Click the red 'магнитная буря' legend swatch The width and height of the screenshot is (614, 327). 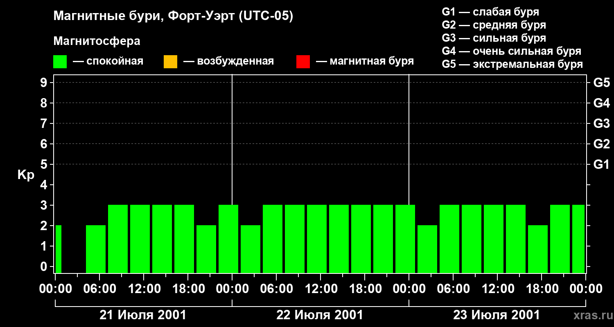tap(303, 62)
